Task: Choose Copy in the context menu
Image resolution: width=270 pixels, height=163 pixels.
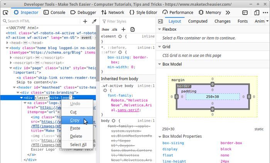Action: point(77,120)
